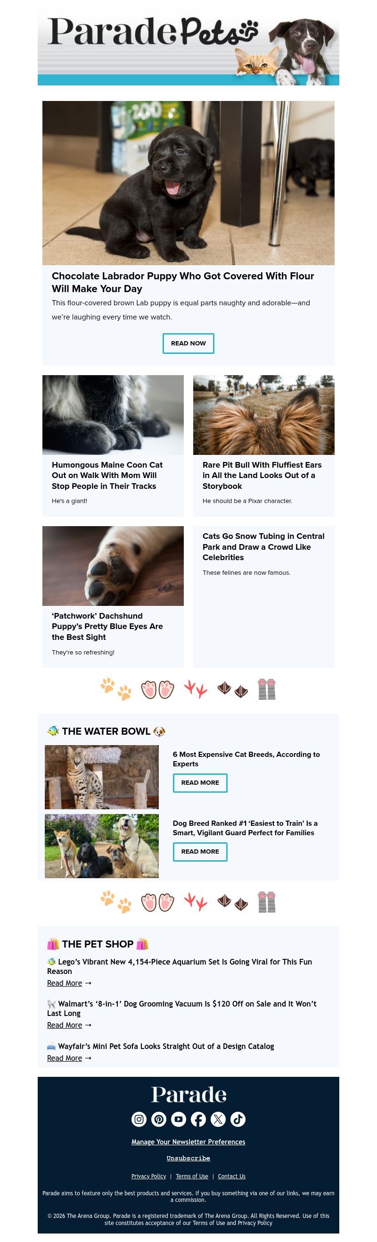Screen dimensions: 377x1242
Task: Click READ MORE under expensive cat breeds
Action: click(x=200, y=782)
